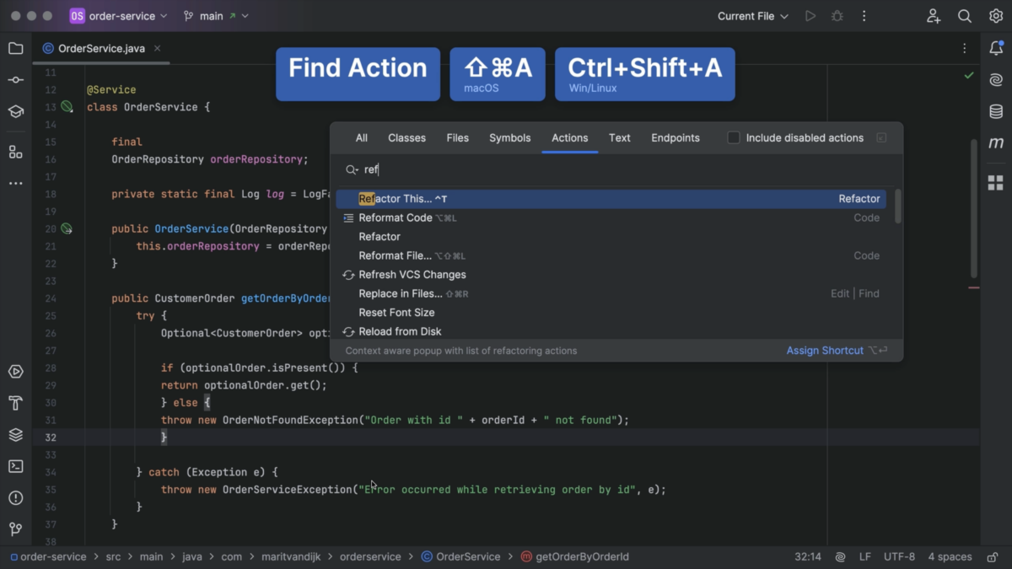
Task: Click the Debug bug icon
Action: coord(837,16)
